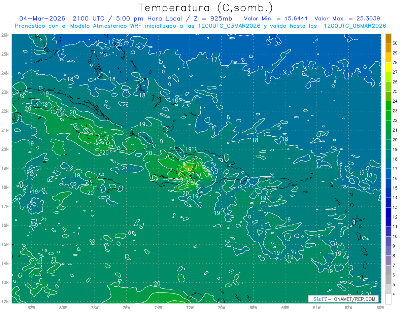Click the 'Valor Max. = 25.3039' readout
404x312 pixels.
click(x=347, y=19)
